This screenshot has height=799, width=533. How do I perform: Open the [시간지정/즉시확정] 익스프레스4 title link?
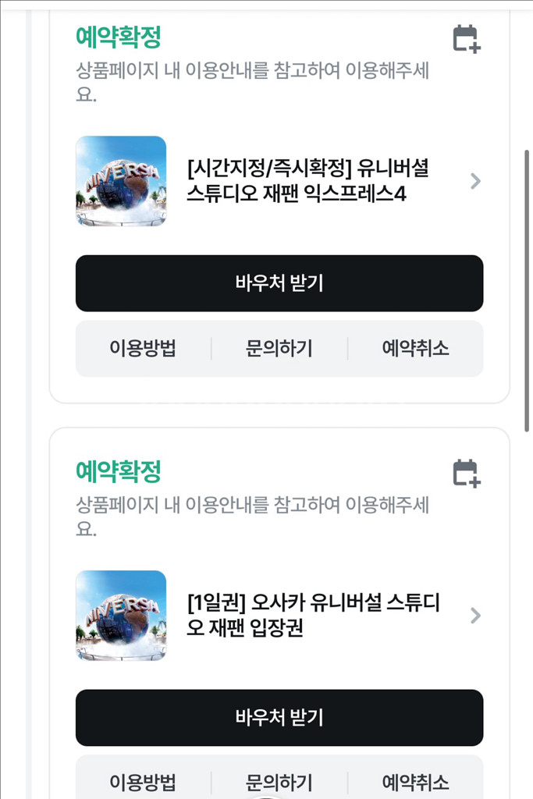point(307,181)
